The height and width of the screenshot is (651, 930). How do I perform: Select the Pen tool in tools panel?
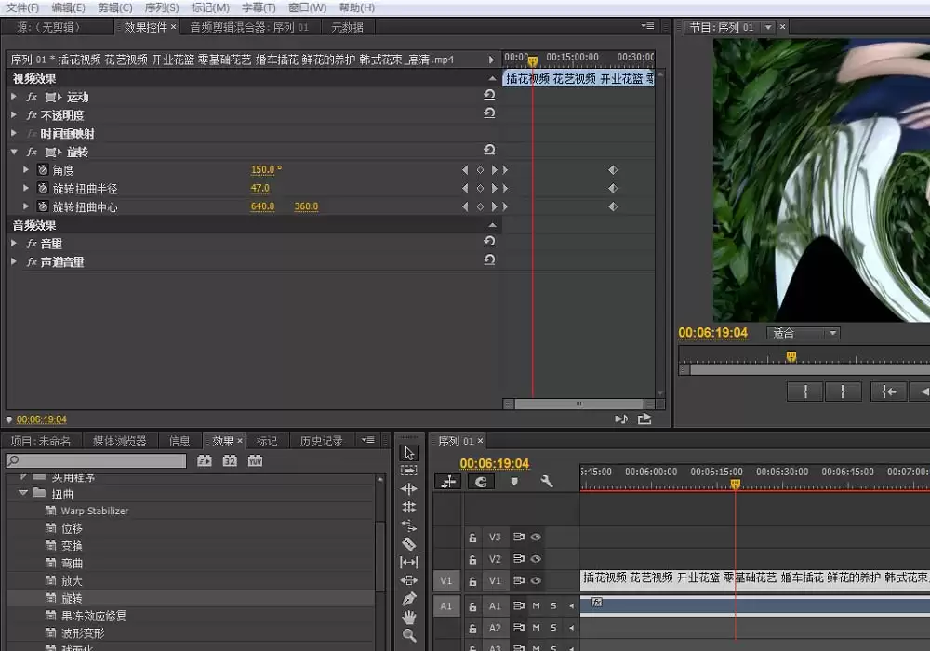coord(409,599)
